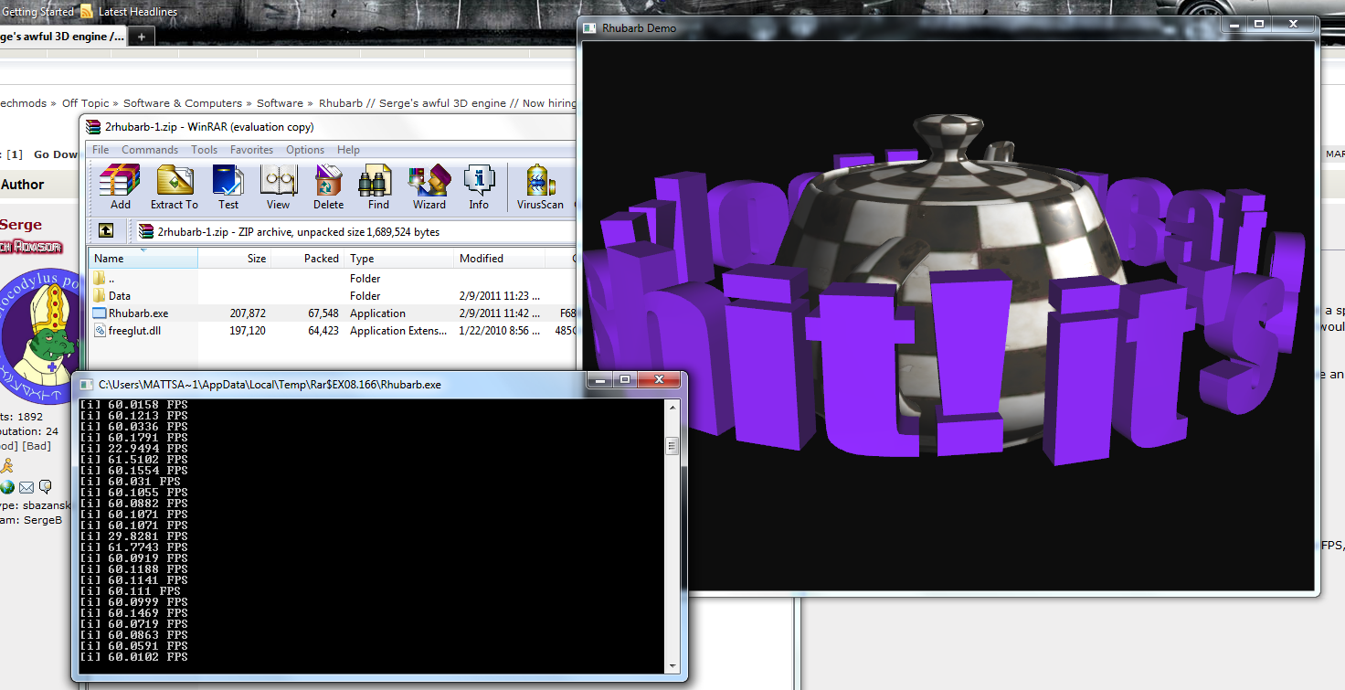Open the Options menu in WinRAR
This screenshot has width=1345, height=690.
click(305, 150)
